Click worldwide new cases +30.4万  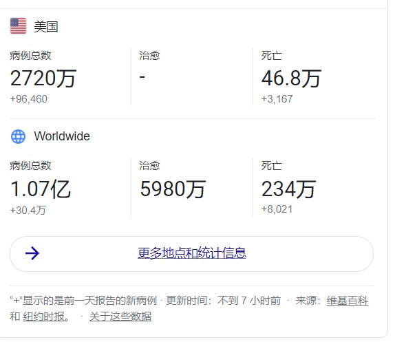[x=28, y=210]
